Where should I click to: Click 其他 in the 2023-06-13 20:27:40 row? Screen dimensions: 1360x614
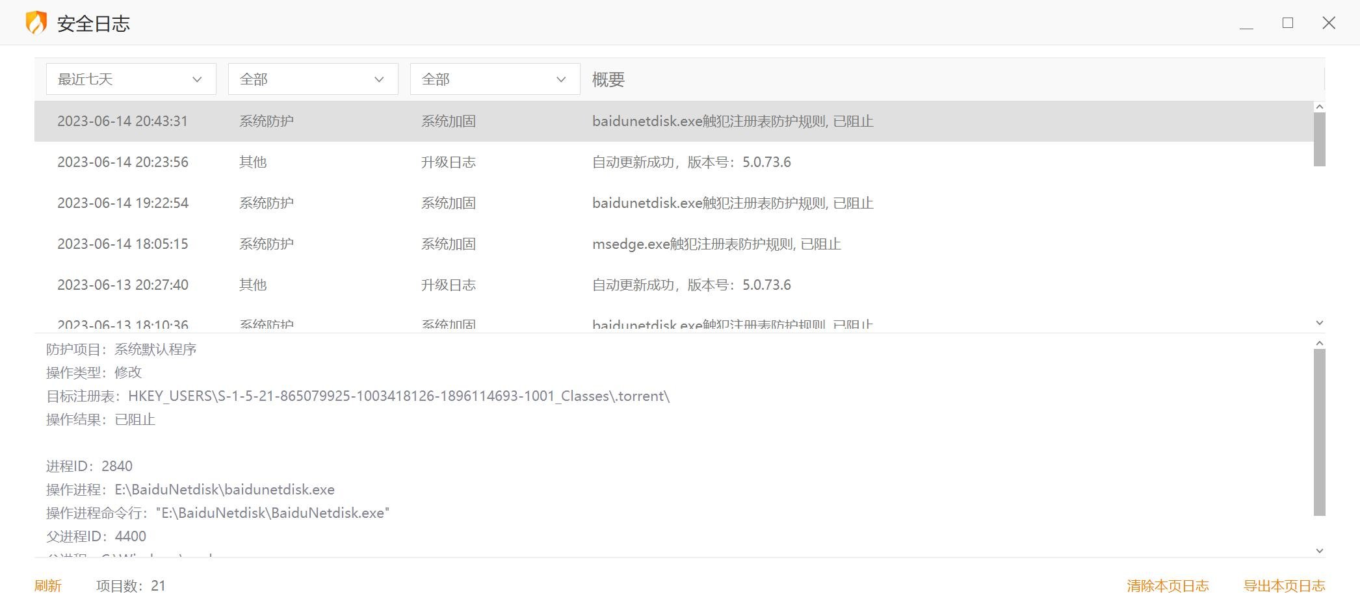(x=253, y=285)
